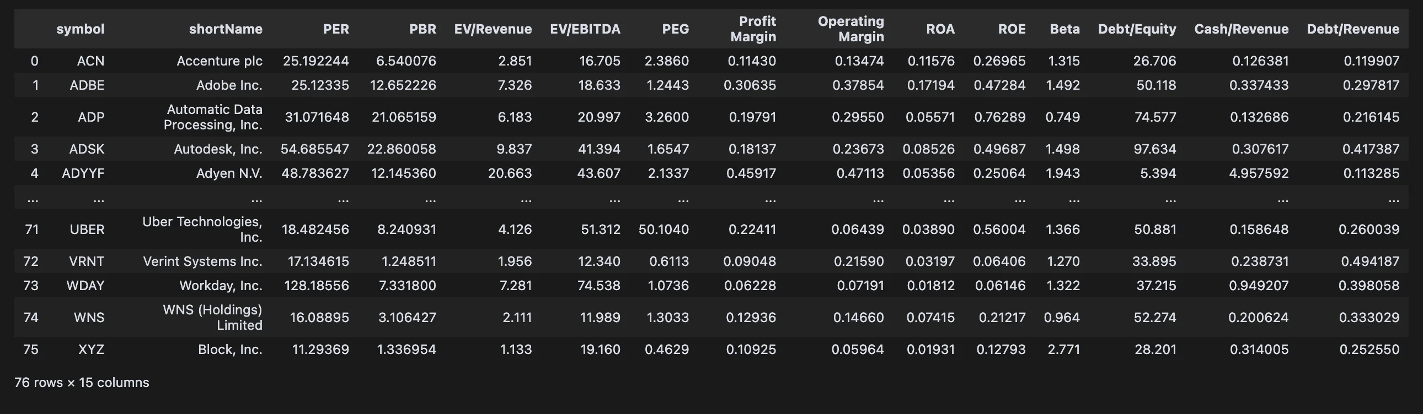Select the UBER symbol cell

click(87, 230)
